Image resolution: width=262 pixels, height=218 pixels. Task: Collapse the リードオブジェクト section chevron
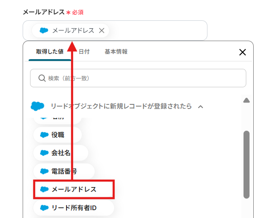(201, 107)
